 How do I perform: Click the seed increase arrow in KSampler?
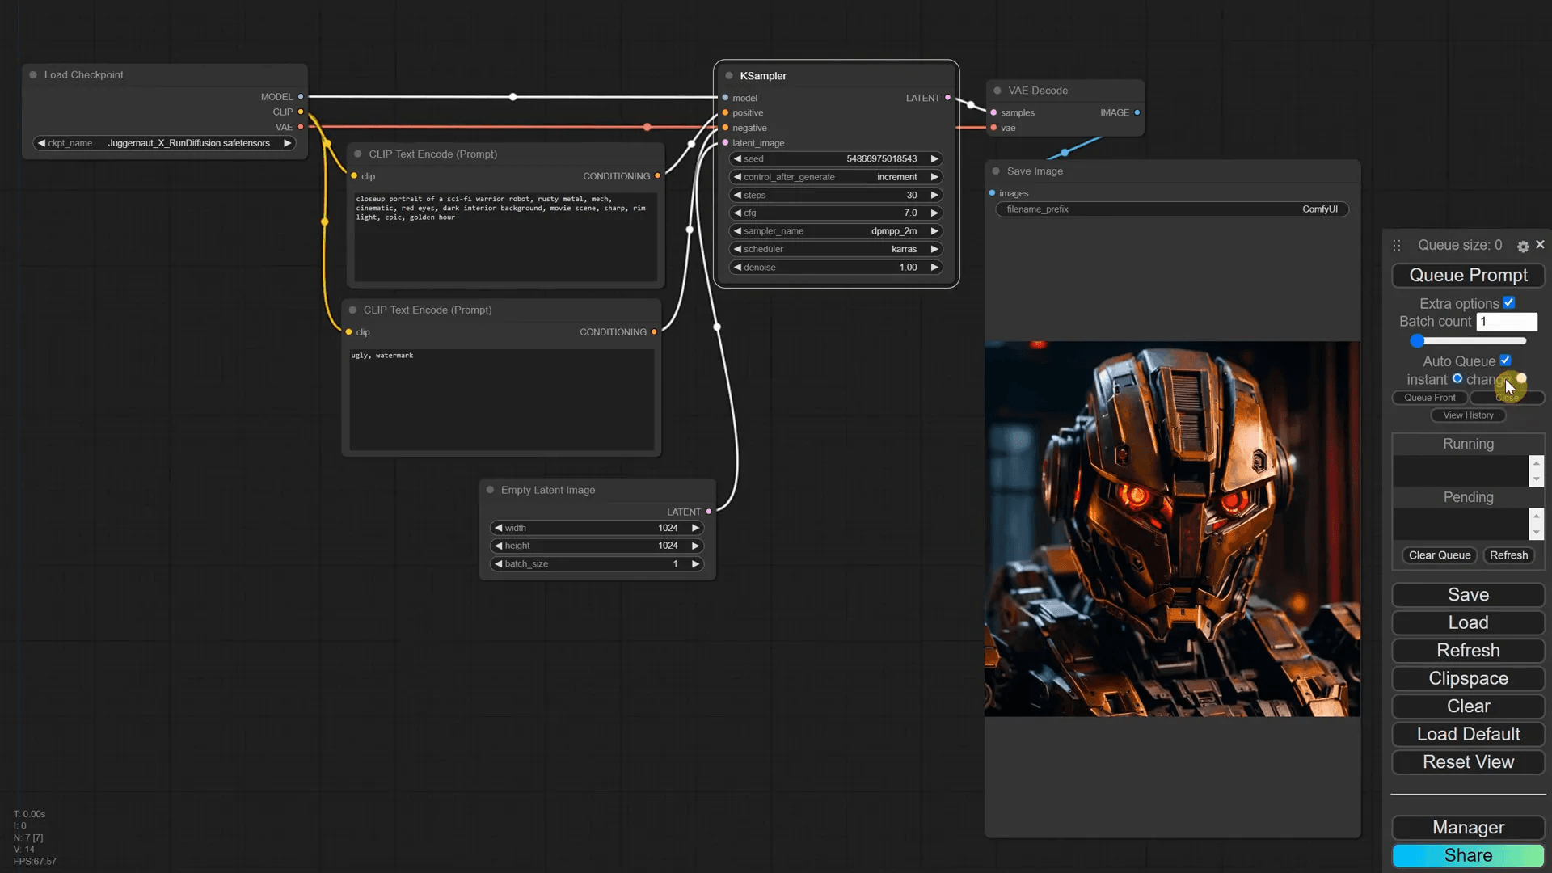pyautogui.click(x=934, y=159)
